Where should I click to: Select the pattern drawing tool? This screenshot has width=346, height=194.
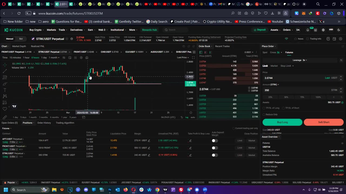tap(5, 96)
